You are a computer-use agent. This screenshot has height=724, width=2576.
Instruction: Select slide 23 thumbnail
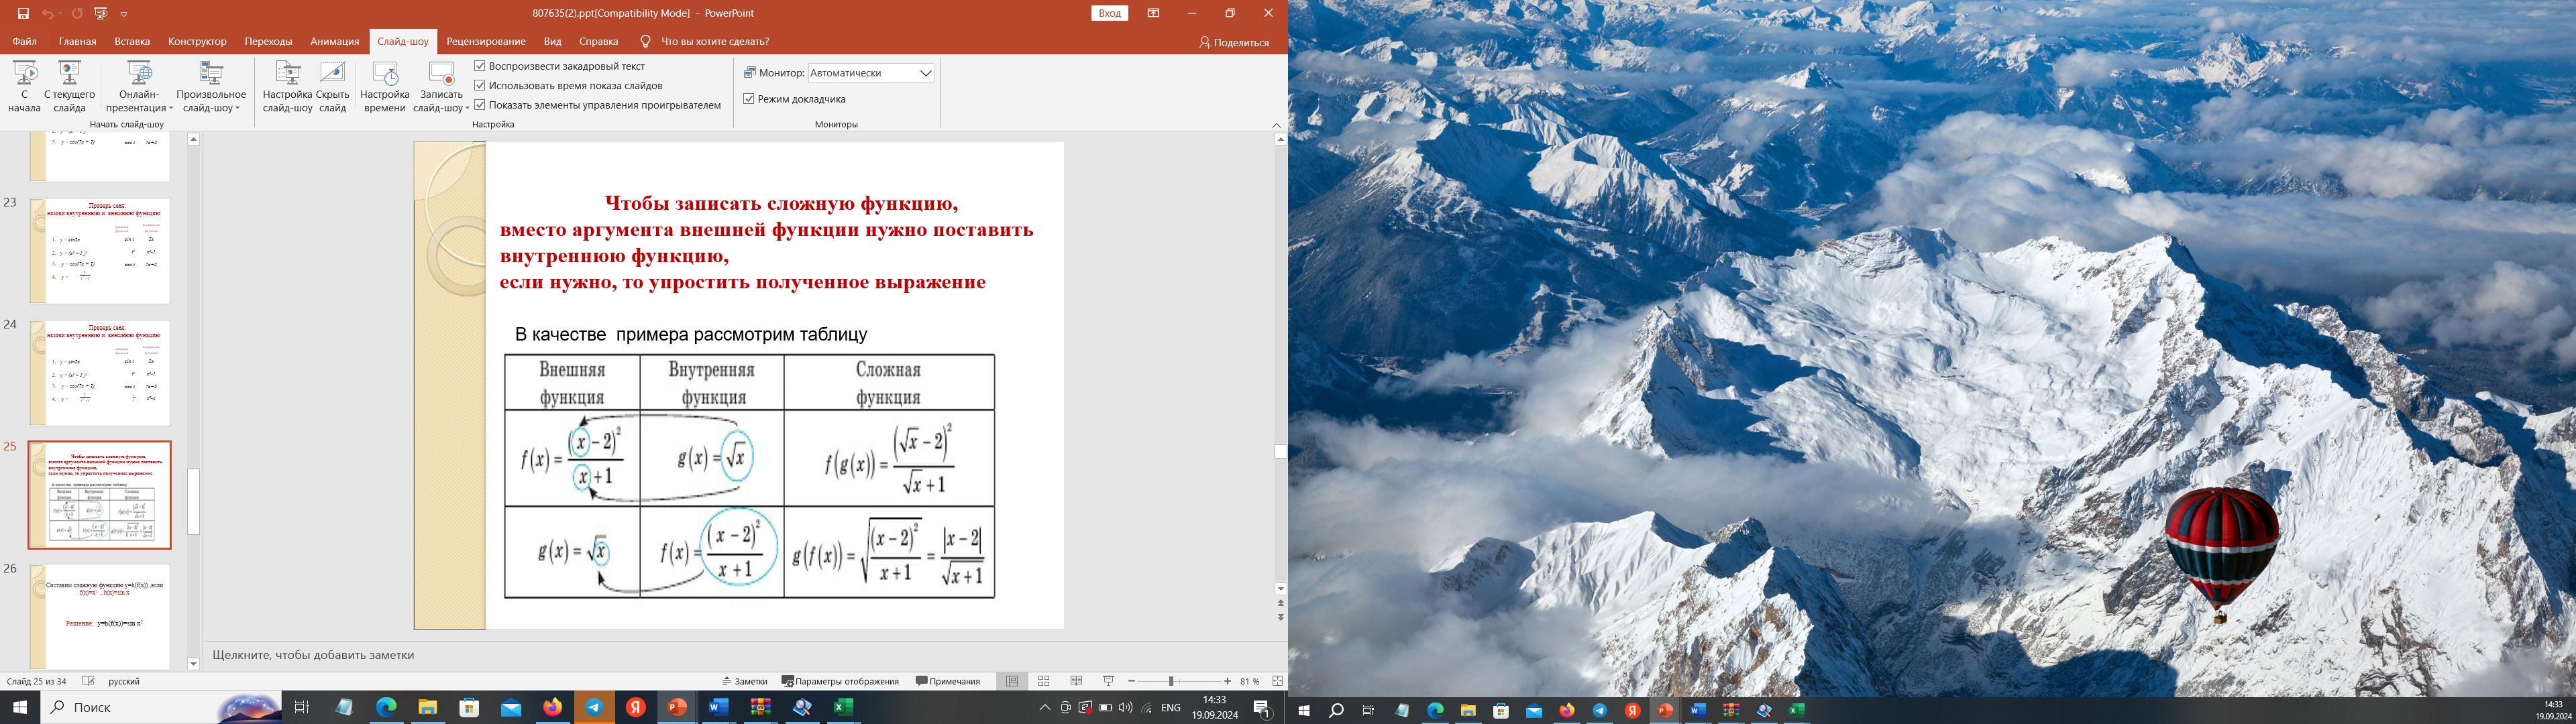pyautogui.click(x=100, y=251)
